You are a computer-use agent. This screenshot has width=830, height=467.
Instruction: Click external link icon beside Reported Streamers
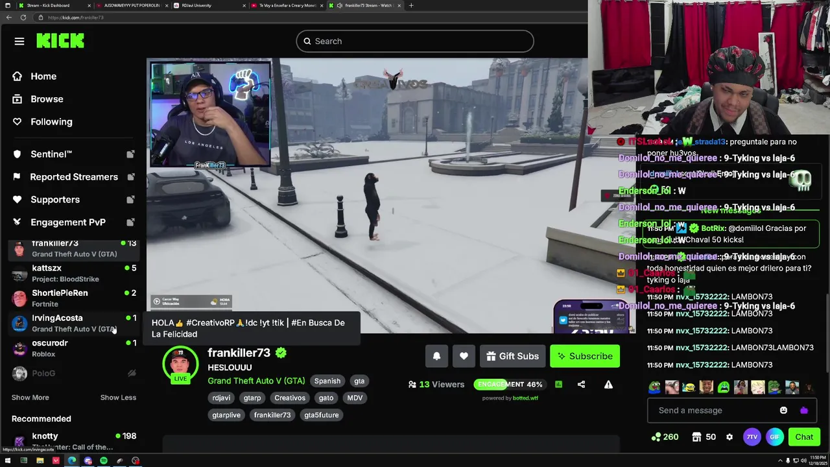pos(130,177)
